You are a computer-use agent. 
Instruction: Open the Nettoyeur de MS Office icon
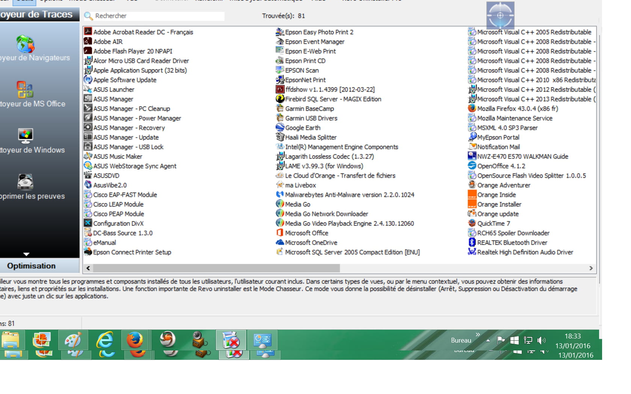click(x=25, y=90)
